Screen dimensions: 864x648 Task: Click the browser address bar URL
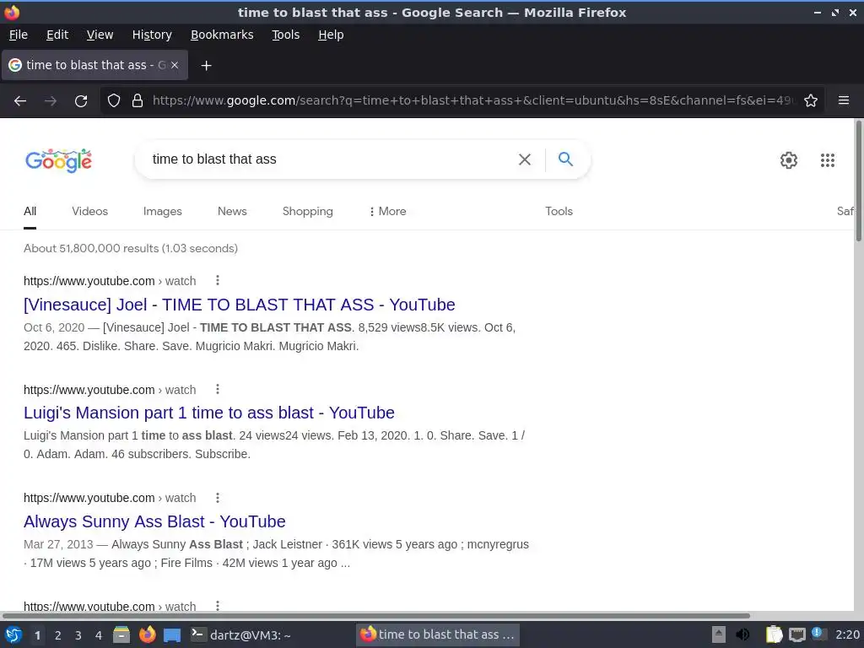click(474, 100)
